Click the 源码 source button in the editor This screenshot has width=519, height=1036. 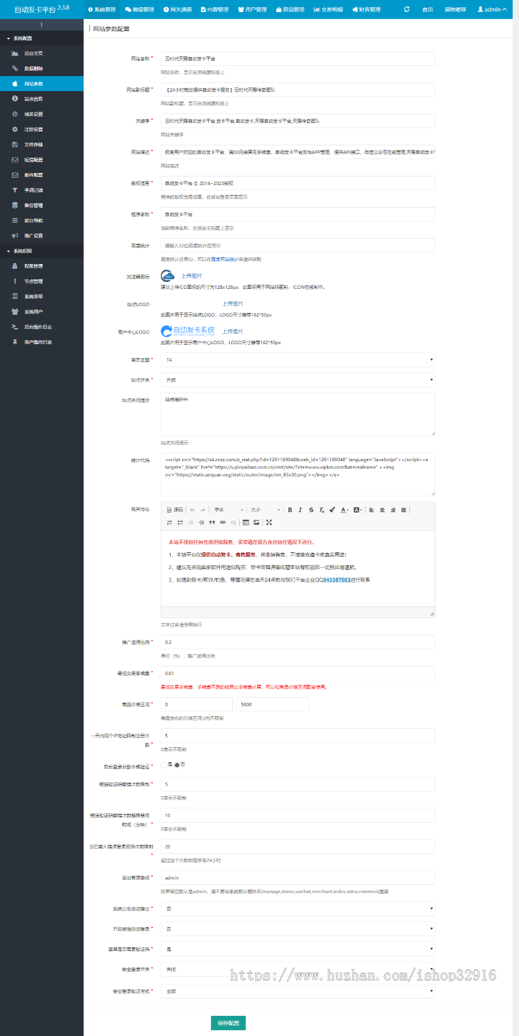pos(175,510)
